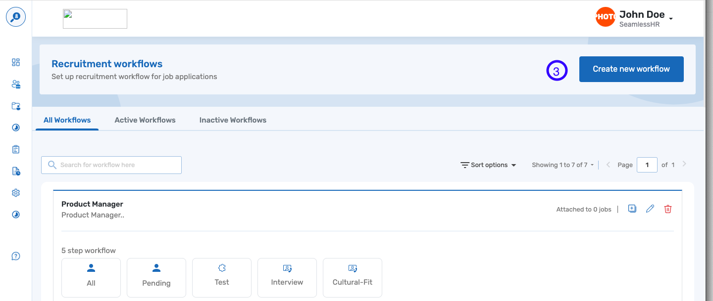Duplicate the Product Manager workflow with copy icon
The image size is (713, 301).
point(632,209)
